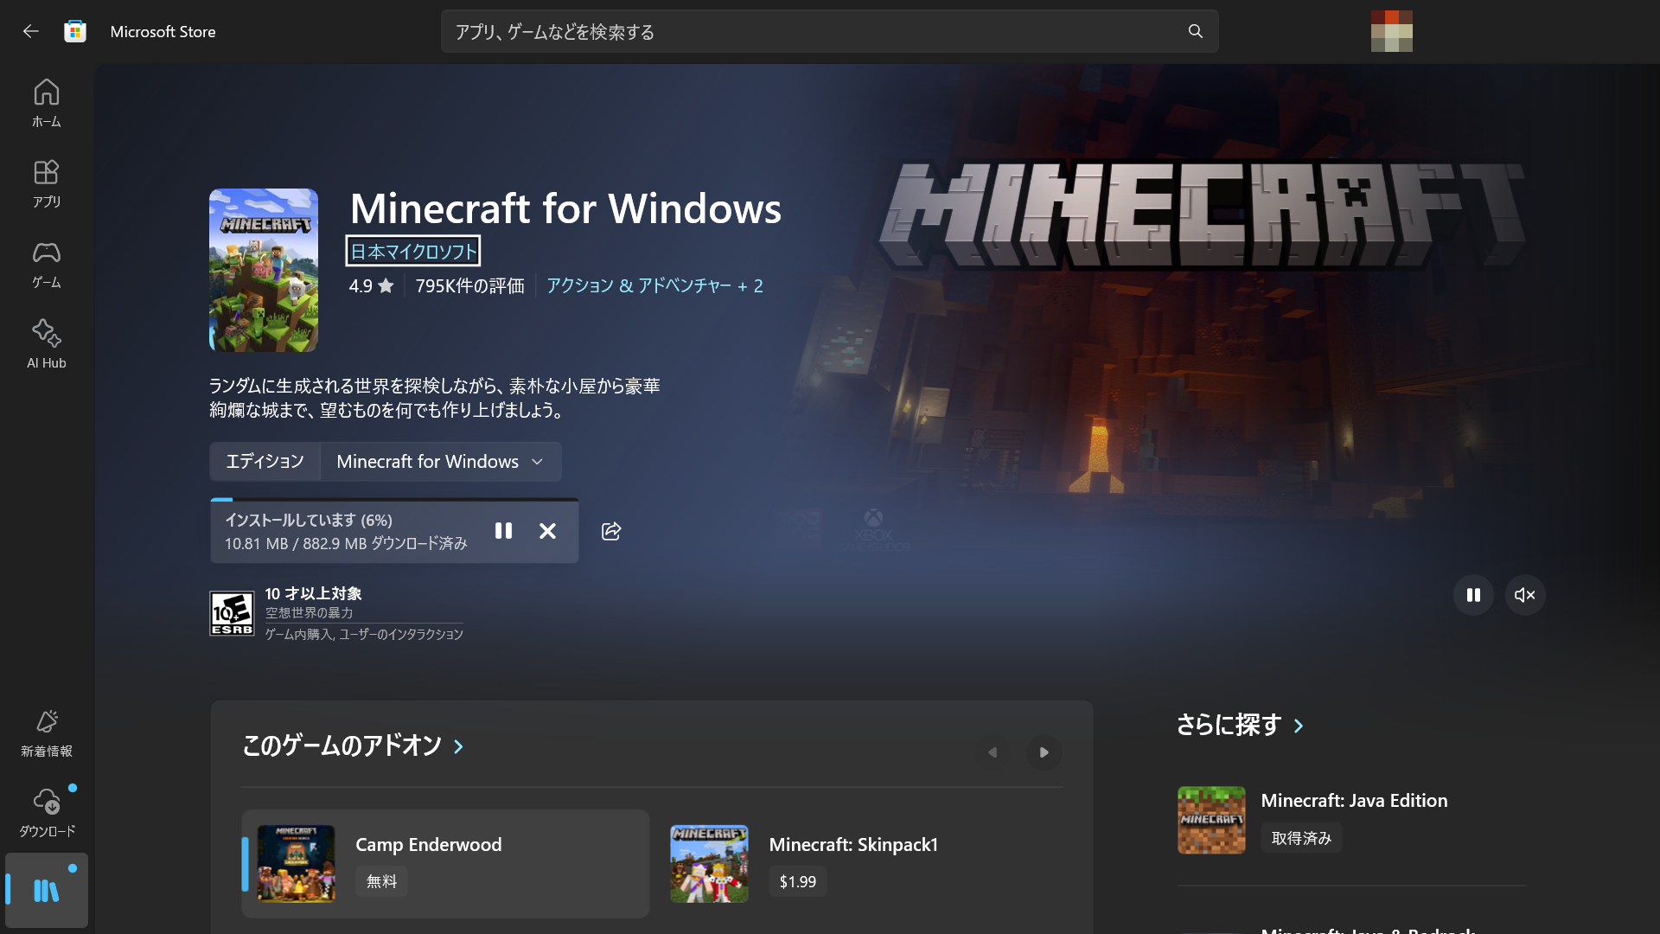Get Camp Enderwood with the 無料 button
This screenshot has width=1660, height=934.
pyautogui.click(x=380, y=881)
